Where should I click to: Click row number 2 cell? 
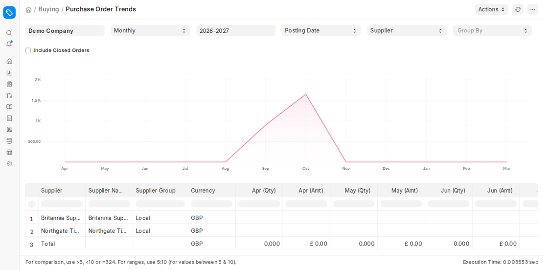point(32,231)
